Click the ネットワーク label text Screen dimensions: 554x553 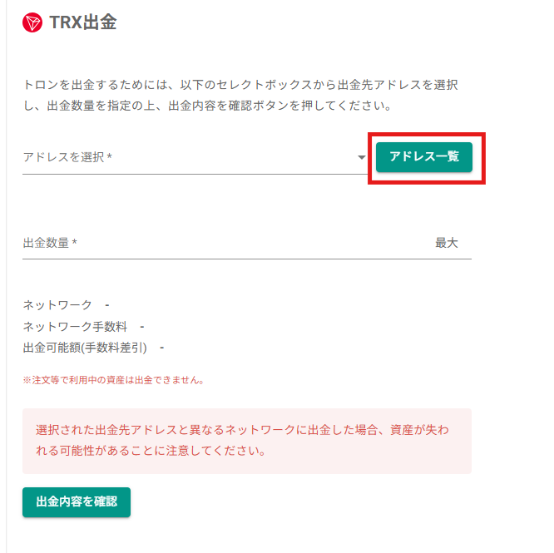(57, 305)
